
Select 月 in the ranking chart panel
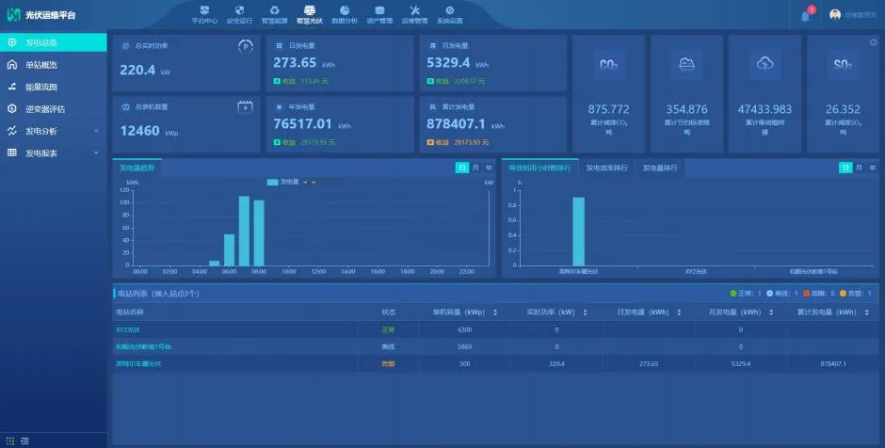[x=859, y=168]
